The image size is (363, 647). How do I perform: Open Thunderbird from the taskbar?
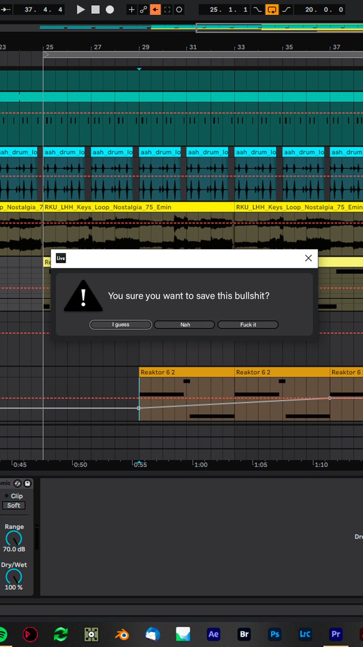pyautogui.click(x=152, y=634)
